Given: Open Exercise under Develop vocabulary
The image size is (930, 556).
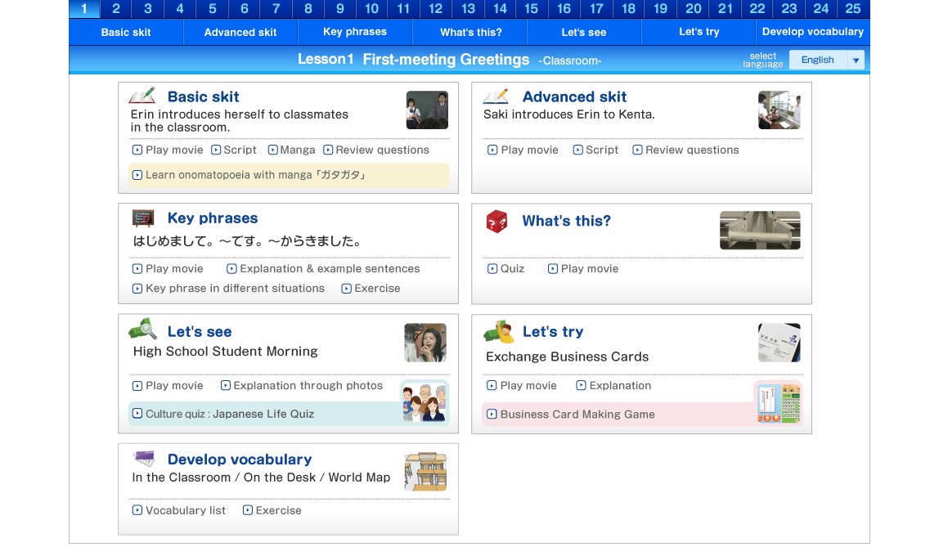Looking at the screenshot, I should click(x=272, y=510).
